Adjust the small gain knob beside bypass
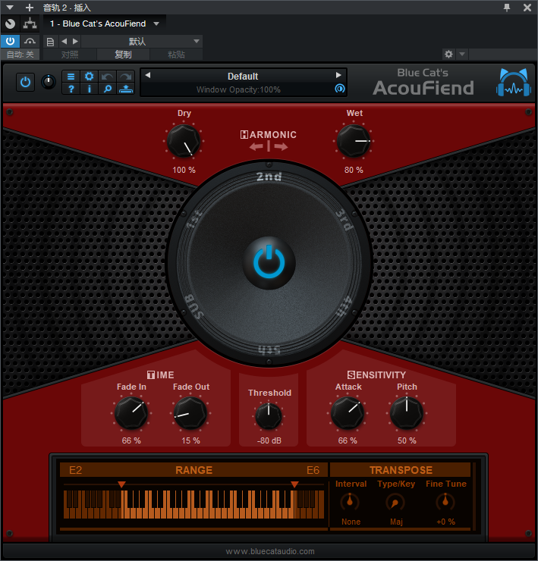The height and width of the screenshot is (561, 538). point(49,82)
